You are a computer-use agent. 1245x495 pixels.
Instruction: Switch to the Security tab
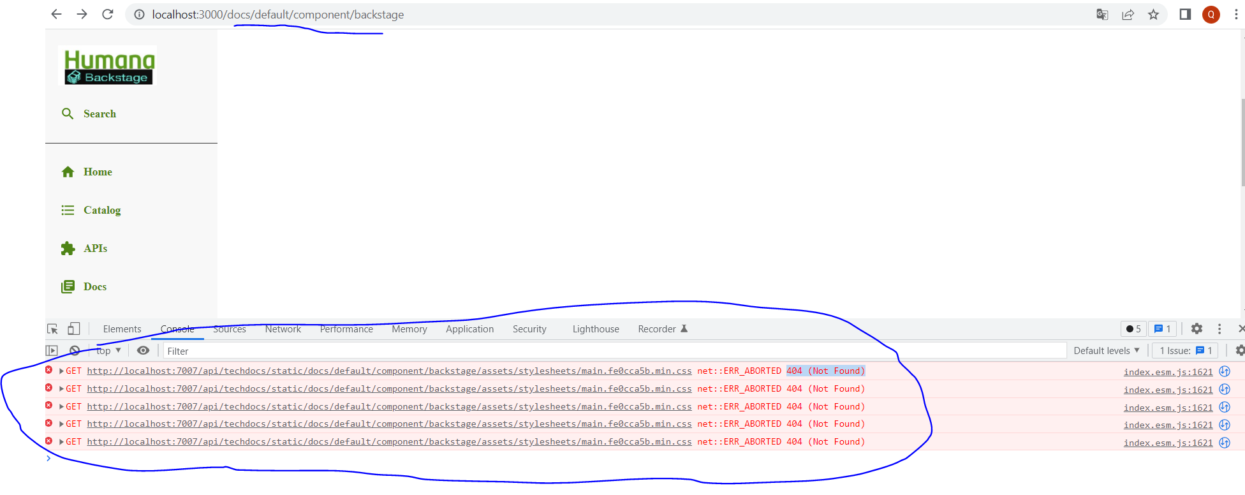529,329
